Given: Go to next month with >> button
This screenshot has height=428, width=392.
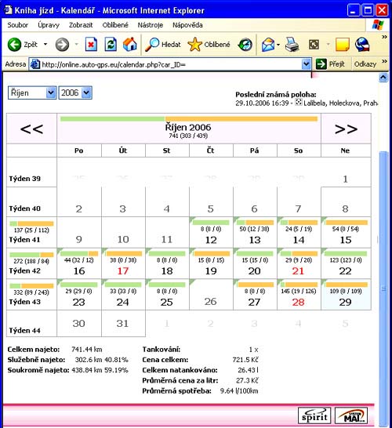Looking at the screenshot, I should point(346,129).
